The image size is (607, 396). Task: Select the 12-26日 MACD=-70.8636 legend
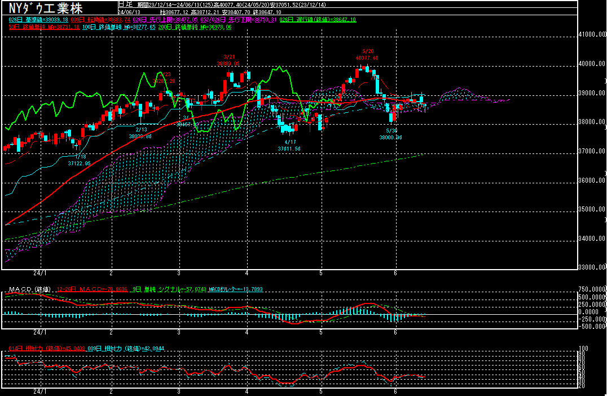coord(92,289)
